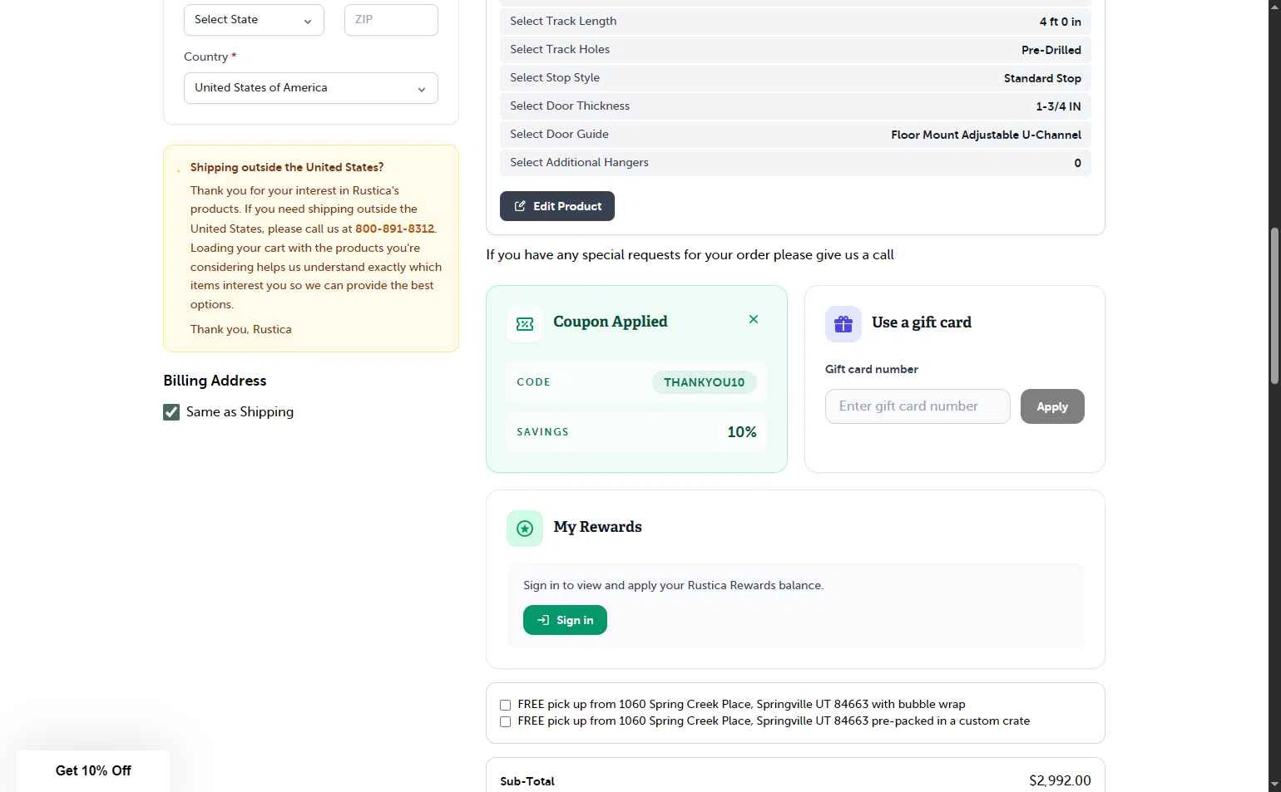This screenshot has width=1281, height=792.
Task: Click the scrollbar down arrow
Action: 1274,785
